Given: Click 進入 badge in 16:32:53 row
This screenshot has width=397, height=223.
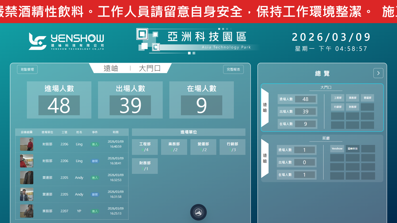Looking at the screenshot, I should pos(95,178).
